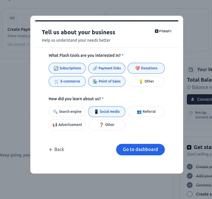212x199 pixels.
Task: Toggle the Donations chip
Action: click(146, 68)
